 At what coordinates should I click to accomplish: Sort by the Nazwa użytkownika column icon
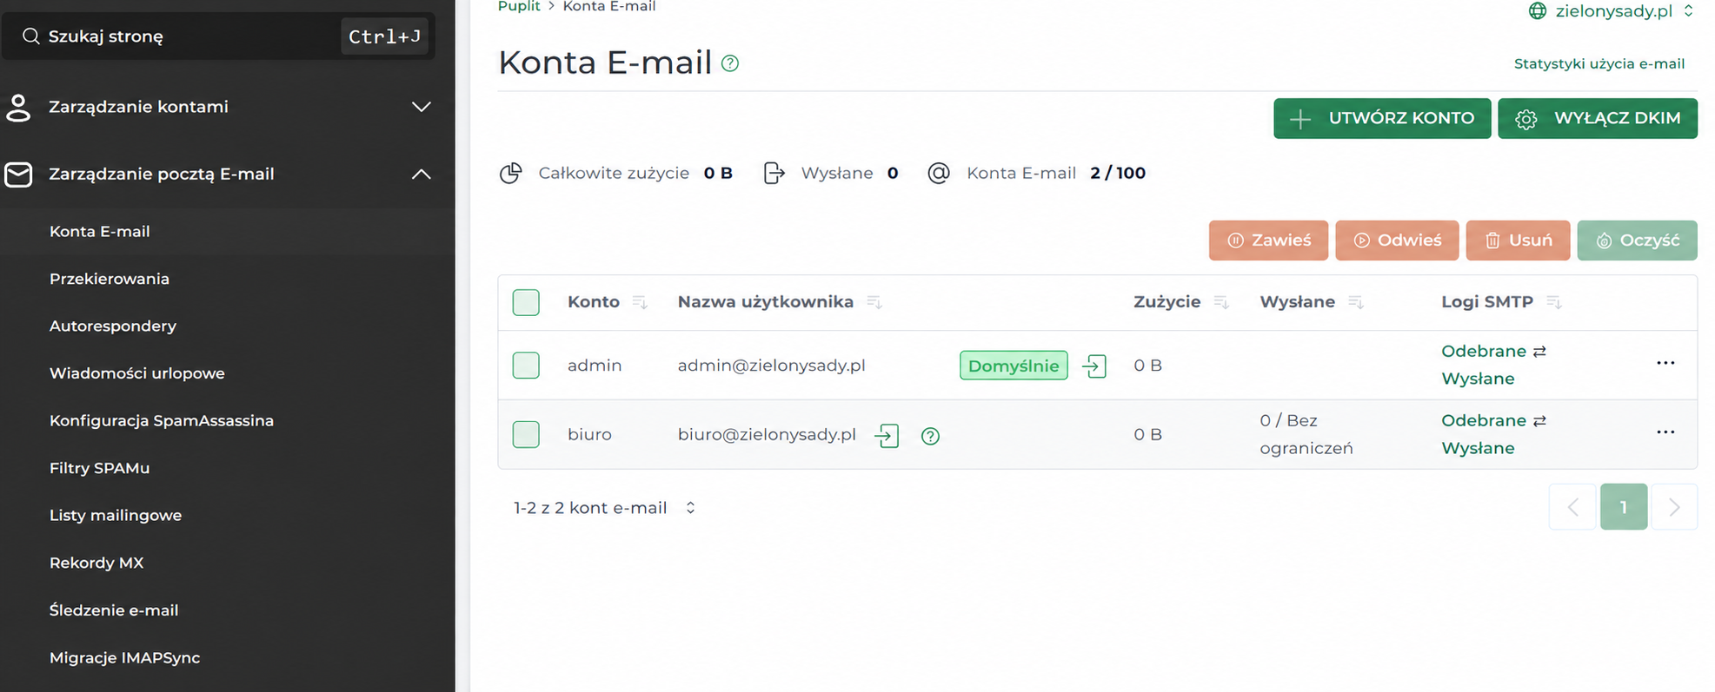click(x=874, y=302)
